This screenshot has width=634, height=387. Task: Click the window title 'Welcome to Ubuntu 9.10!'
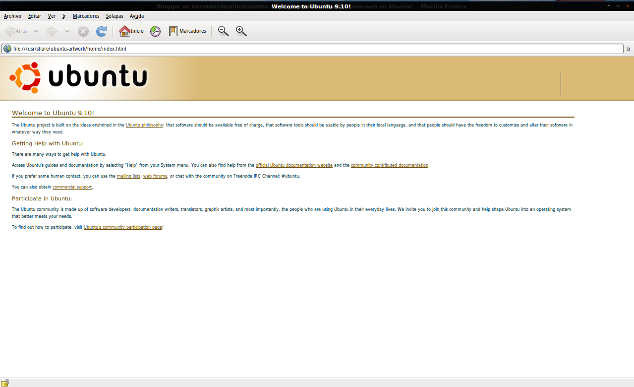pos(311,6)
